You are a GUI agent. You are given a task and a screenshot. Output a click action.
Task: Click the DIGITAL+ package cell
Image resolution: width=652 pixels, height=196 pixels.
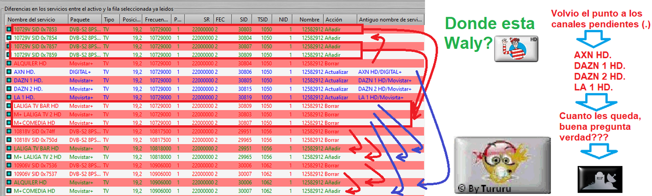(x=80, y=72)
